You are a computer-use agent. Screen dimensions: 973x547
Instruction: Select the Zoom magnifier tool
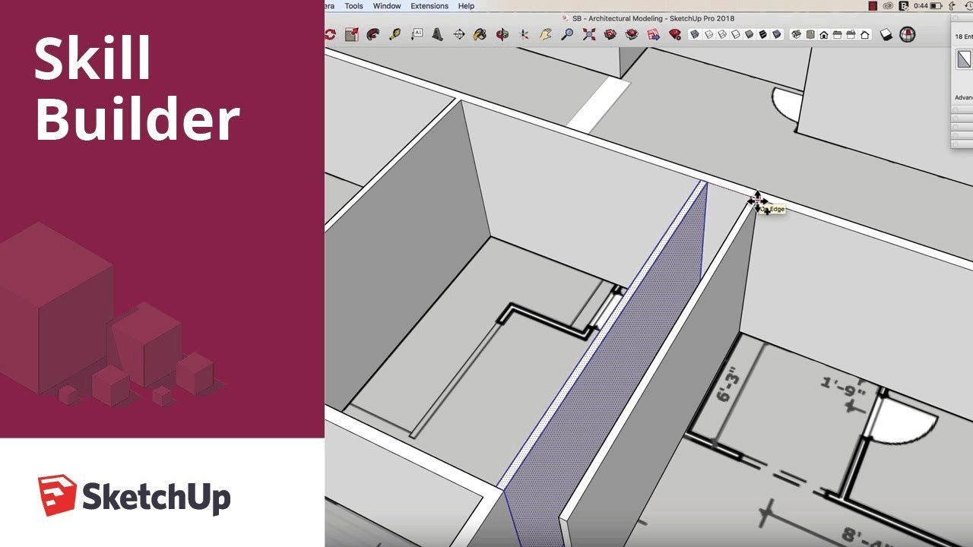[x=567, y=34]
